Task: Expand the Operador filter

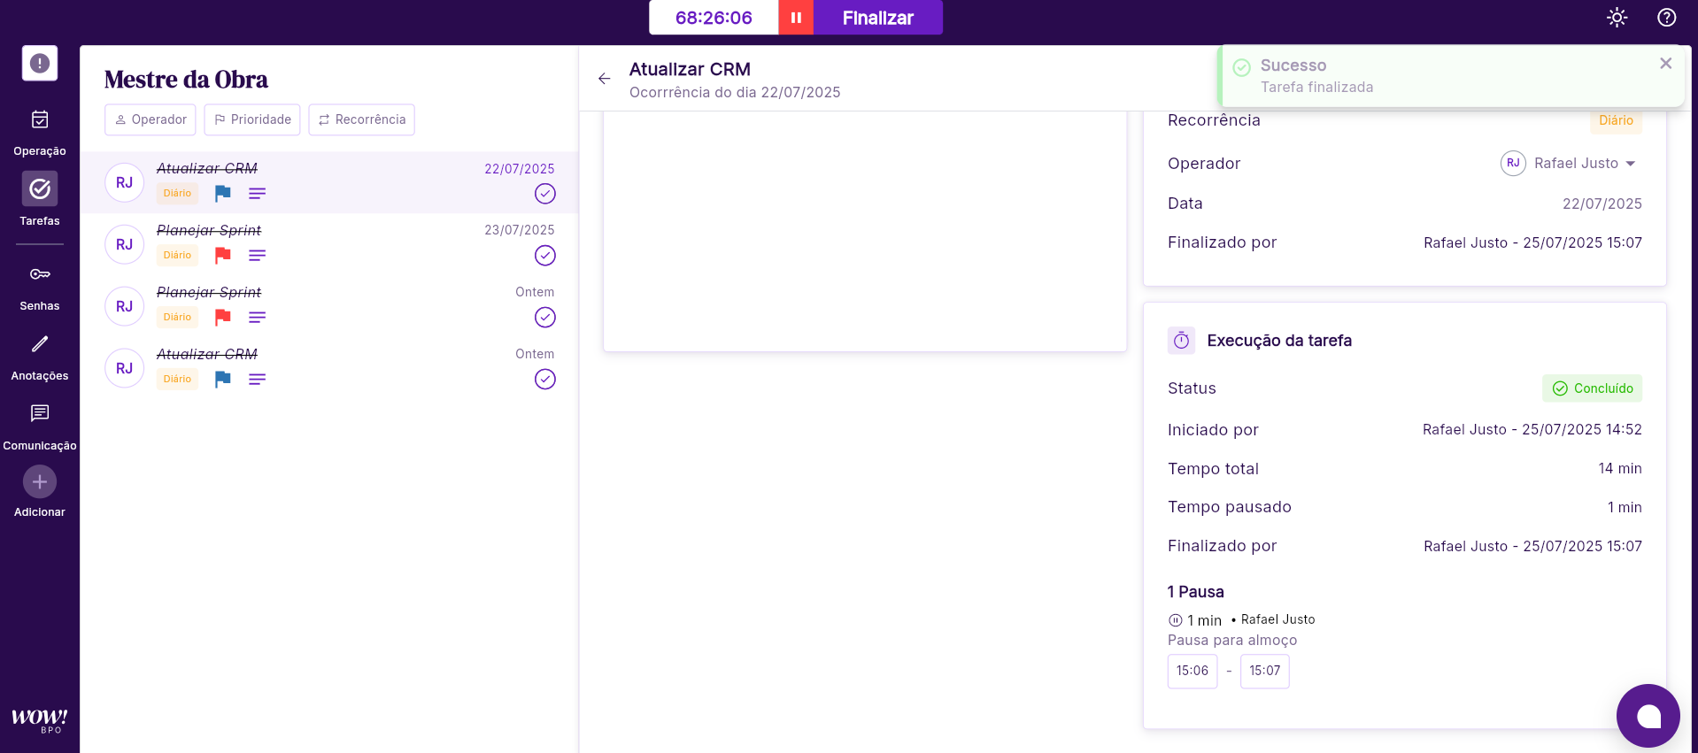Action: (x=151, y=119)
